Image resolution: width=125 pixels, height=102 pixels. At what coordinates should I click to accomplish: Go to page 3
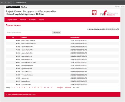click(17, 88)
